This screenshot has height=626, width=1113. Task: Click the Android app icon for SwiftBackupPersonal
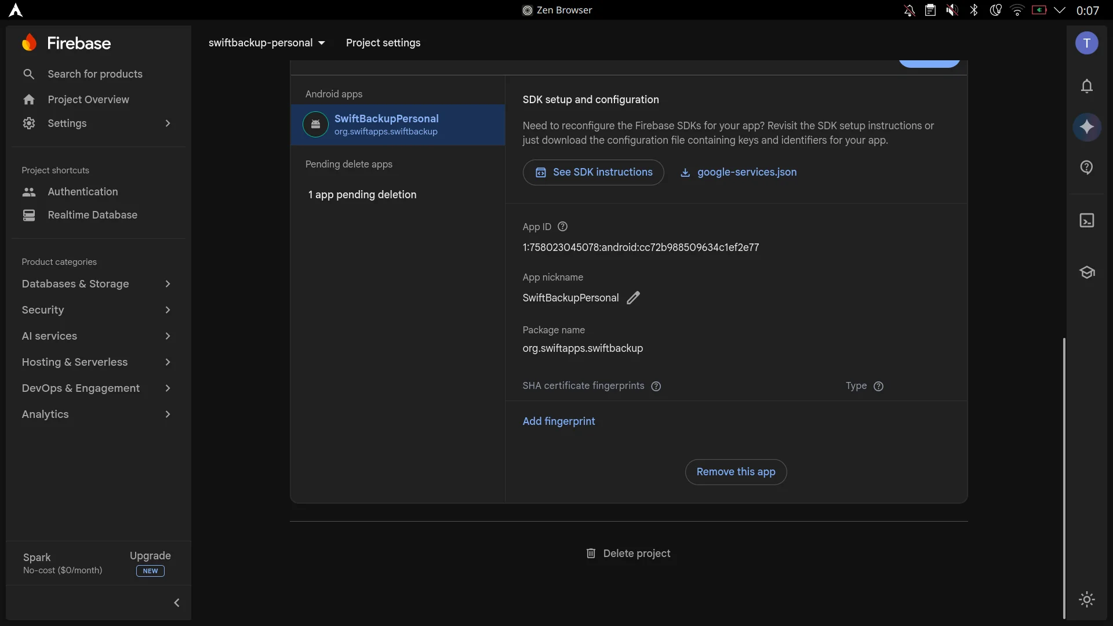coord(315,125)
